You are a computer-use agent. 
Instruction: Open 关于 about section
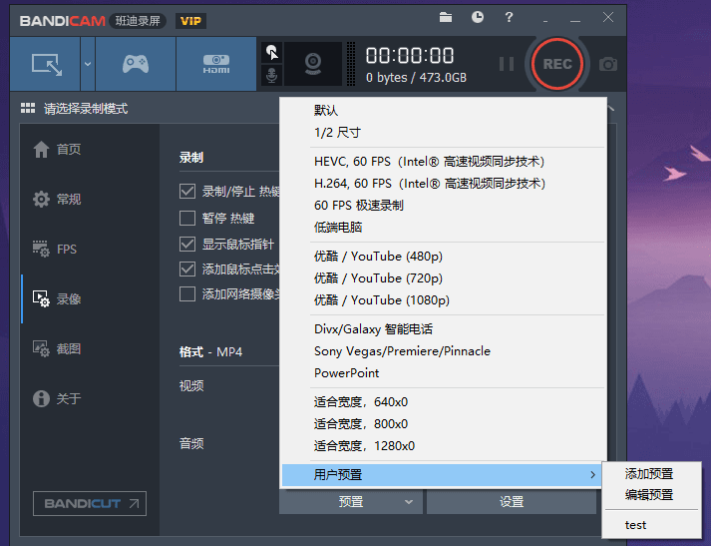[x=57, y=398]
